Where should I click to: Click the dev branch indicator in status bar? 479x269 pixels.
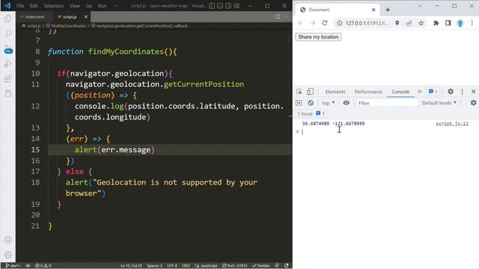(x=13, y=266)
